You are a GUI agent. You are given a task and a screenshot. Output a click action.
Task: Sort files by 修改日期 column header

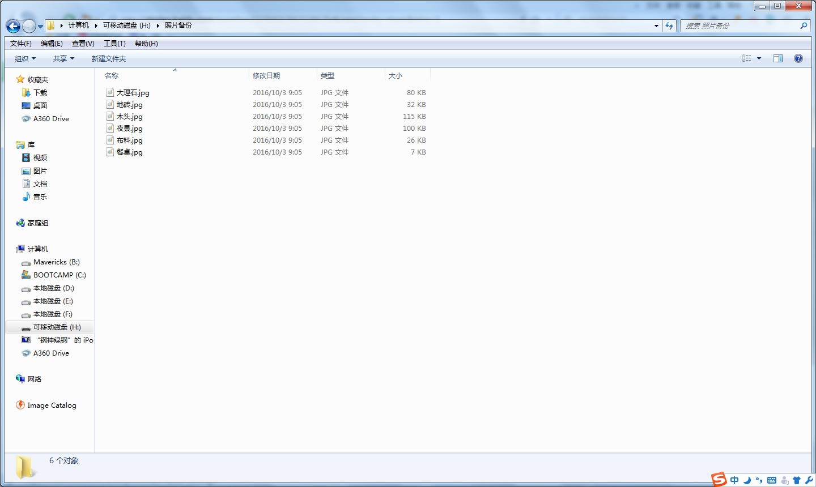266,75
